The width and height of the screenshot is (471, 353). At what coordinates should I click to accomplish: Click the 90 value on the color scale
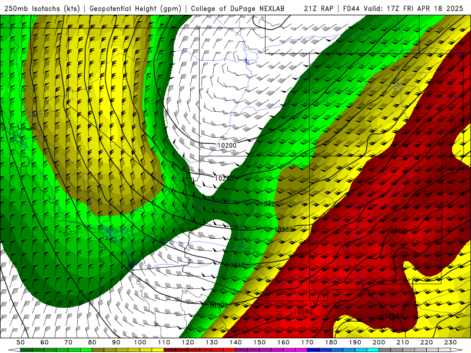116,342
